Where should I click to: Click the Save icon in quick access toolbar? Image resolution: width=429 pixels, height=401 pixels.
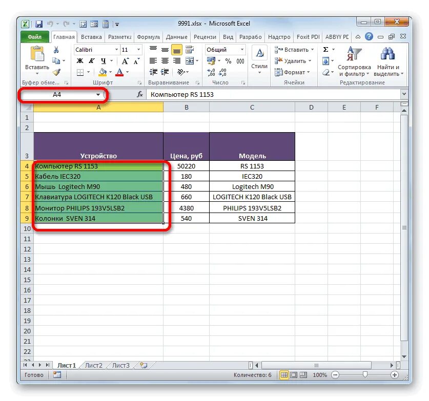click(39, 24)
